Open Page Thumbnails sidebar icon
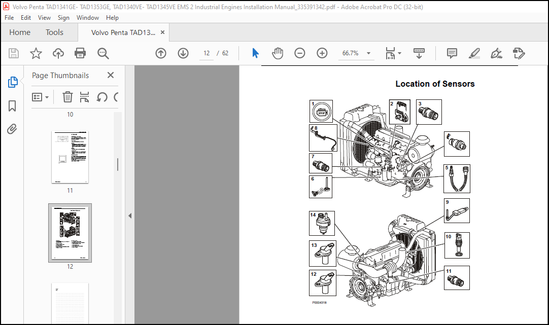This screenshot has height=325, width=549. (13, 82)
